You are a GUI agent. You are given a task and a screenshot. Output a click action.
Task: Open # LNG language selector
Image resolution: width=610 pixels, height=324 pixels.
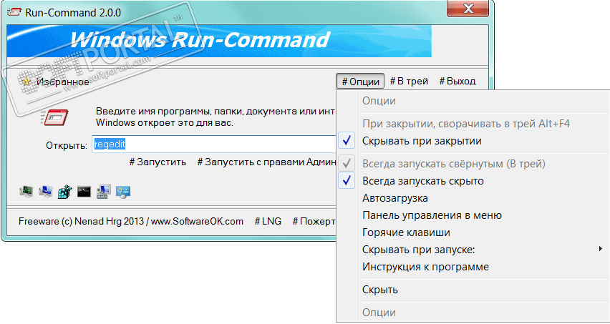[x=268, y=222]
